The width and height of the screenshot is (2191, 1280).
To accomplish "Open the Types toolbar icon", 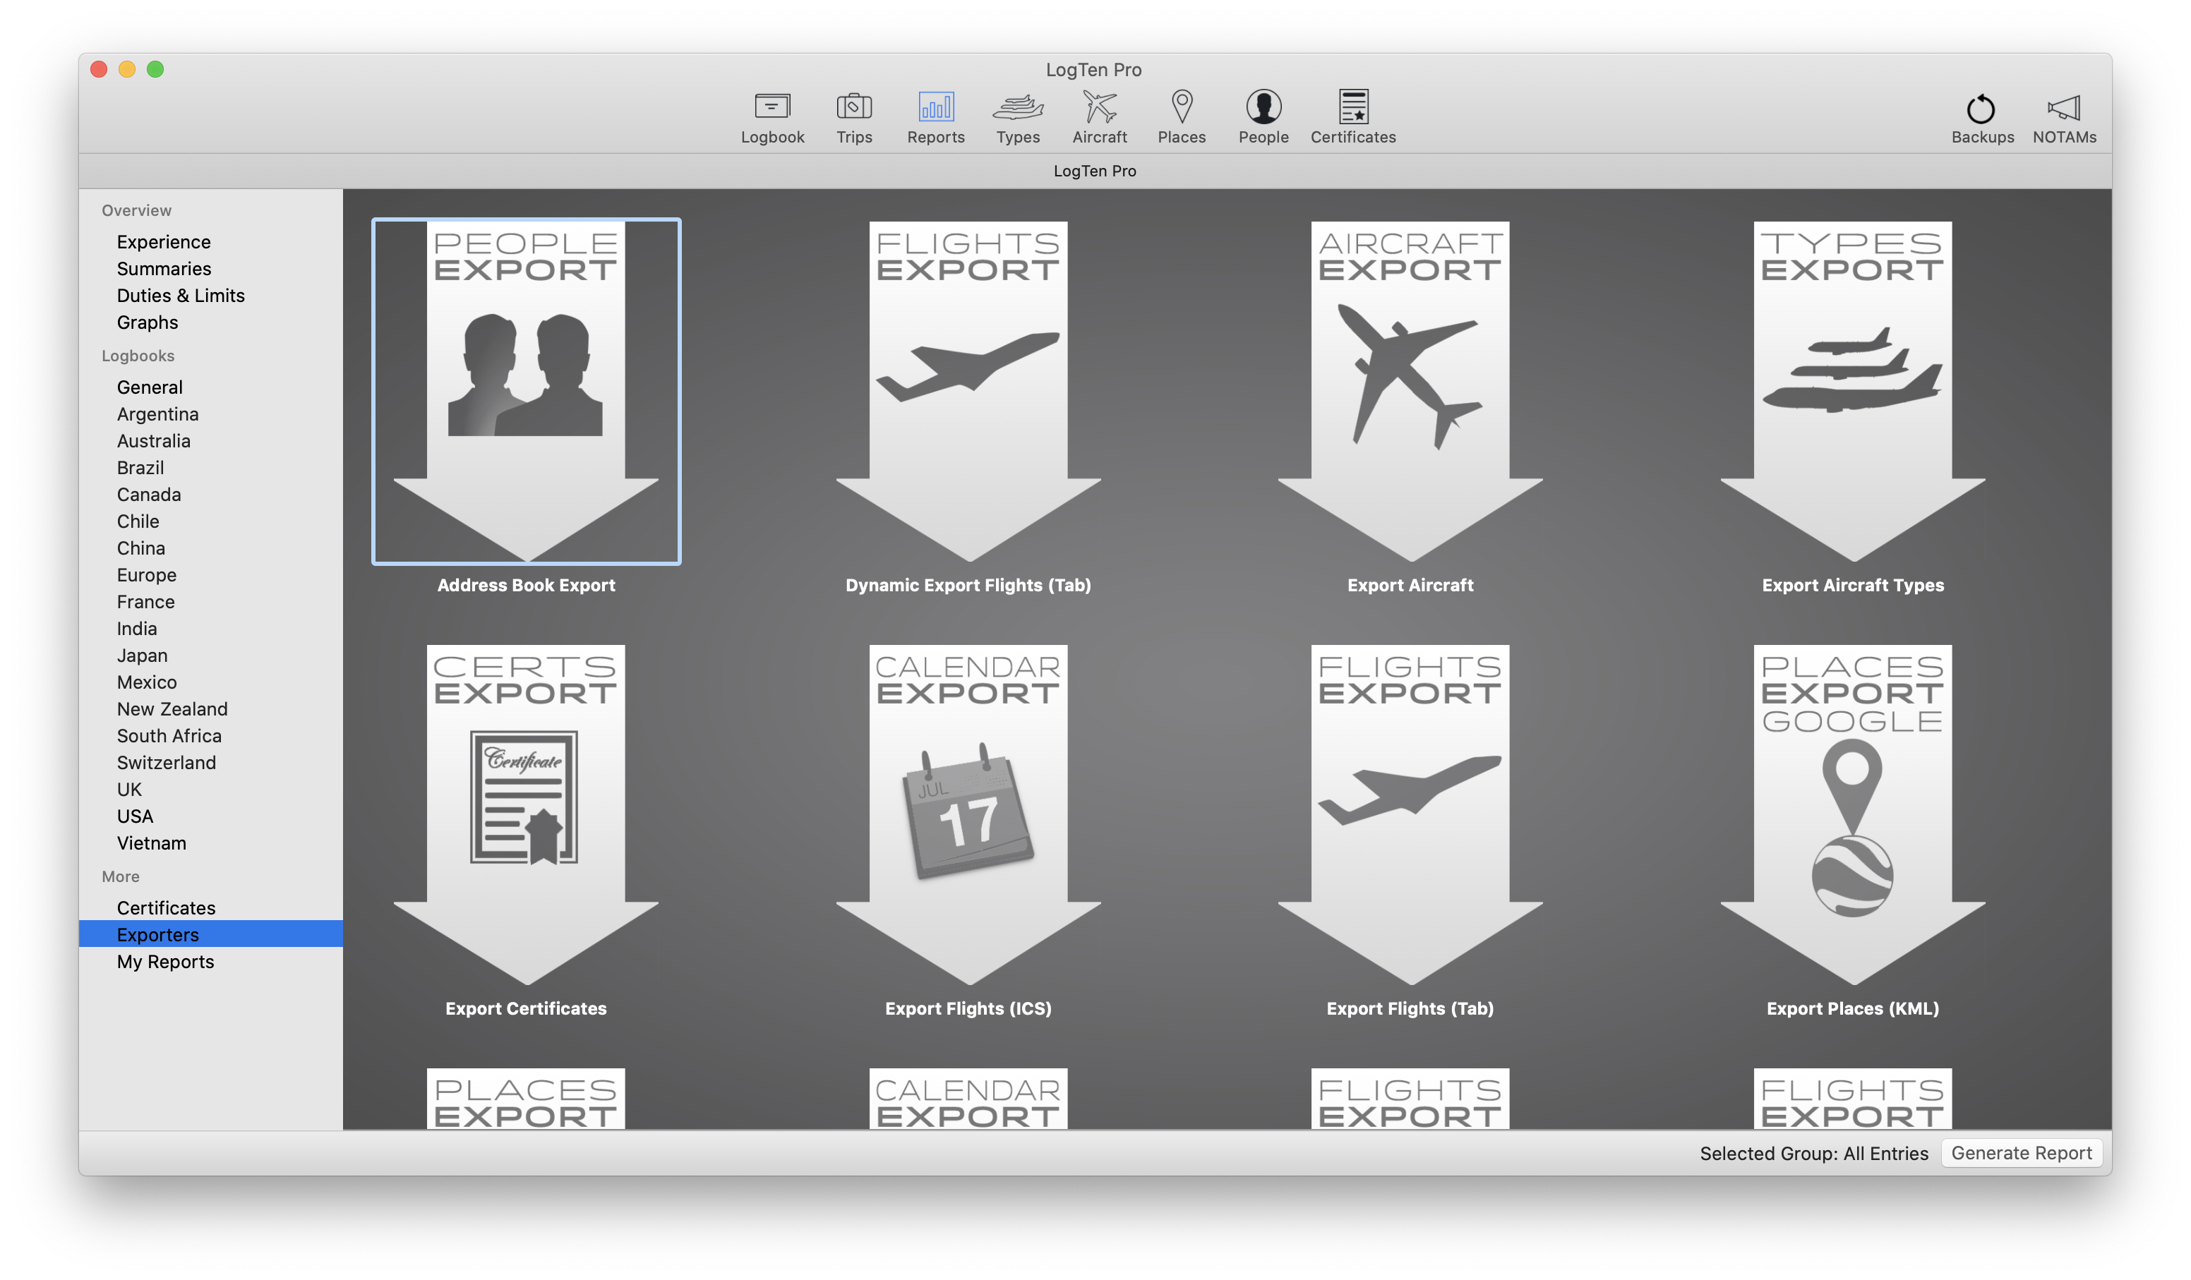I will click(1017, 117).
